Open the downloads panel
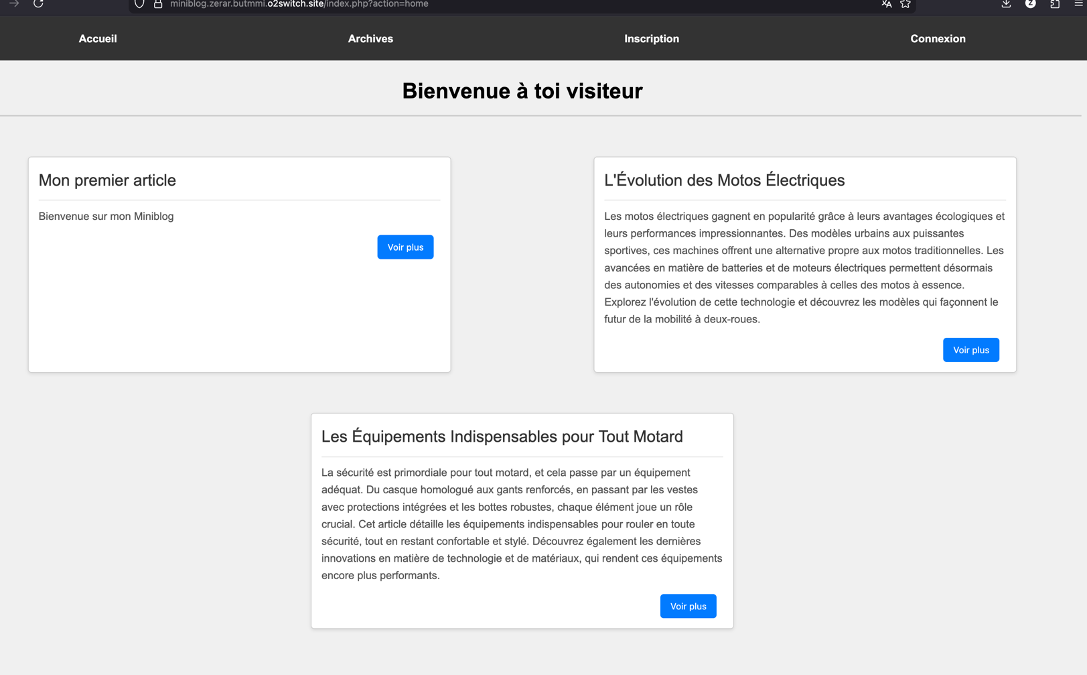Image resolution: width=1087 pixels, height=675 pixels. [x=1006, y=4]
